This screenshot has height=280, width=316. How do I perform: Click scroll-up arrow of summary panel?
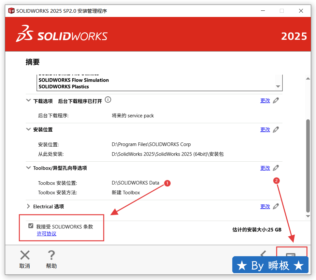point(308,78)
